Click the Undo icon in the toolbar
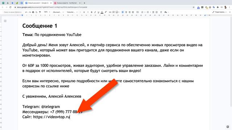Viewport: 232px width, 130px height. click(26, 12)
